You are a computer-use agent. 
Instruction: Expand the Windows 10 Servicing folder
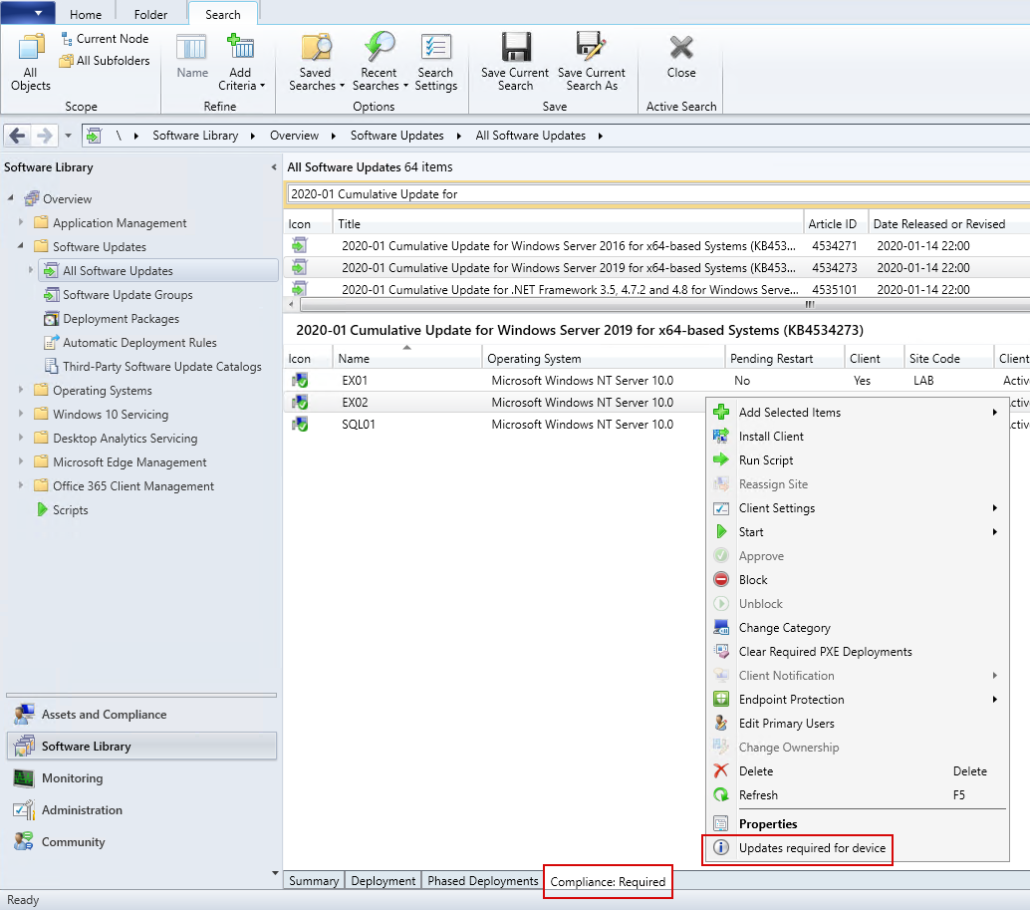click(20, 414)
